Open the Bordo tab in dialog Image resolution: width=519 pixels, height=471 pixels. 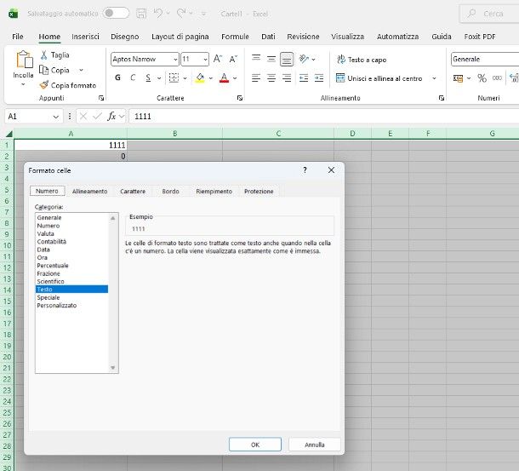coord(170,192)
